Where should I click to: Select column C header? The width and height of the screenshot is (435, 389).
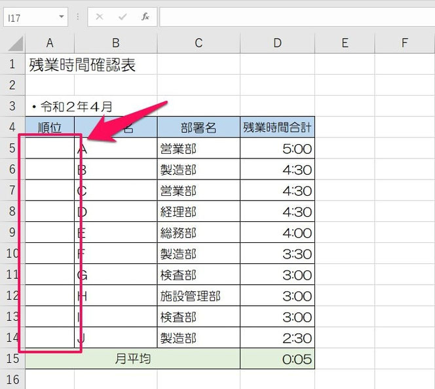[x=199, y=43]
